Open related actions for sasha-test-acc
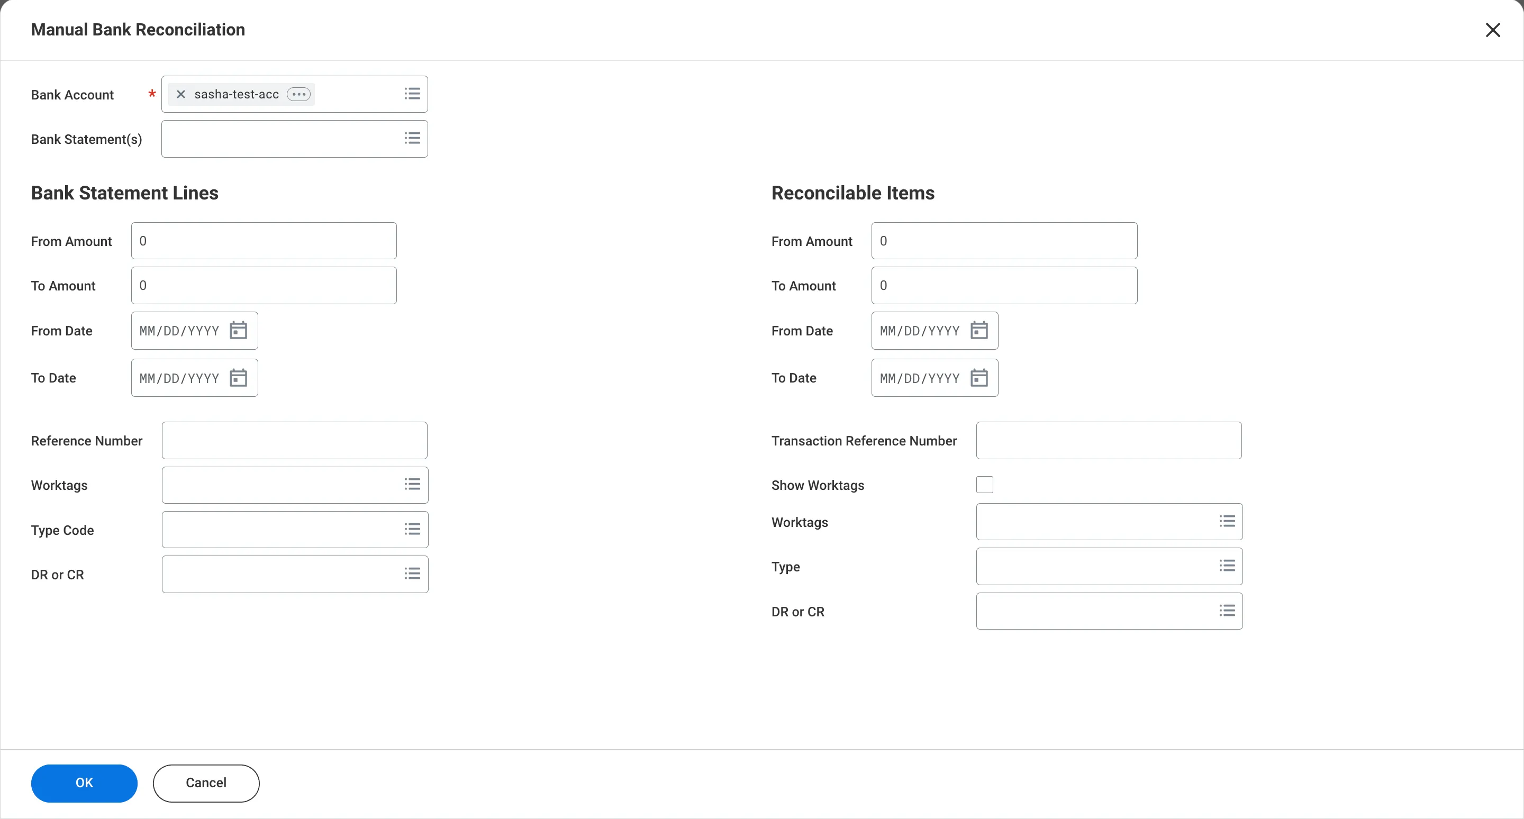 click(299, 95)
